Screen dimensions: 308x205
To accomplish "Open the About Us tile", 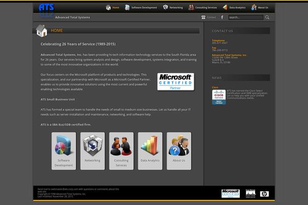I will pyautogui.click(x=179, y=151).
